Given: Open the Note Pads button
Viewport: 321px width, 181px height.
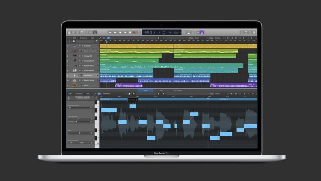Looking at the screenshot, I should click(x=246, y=33).
